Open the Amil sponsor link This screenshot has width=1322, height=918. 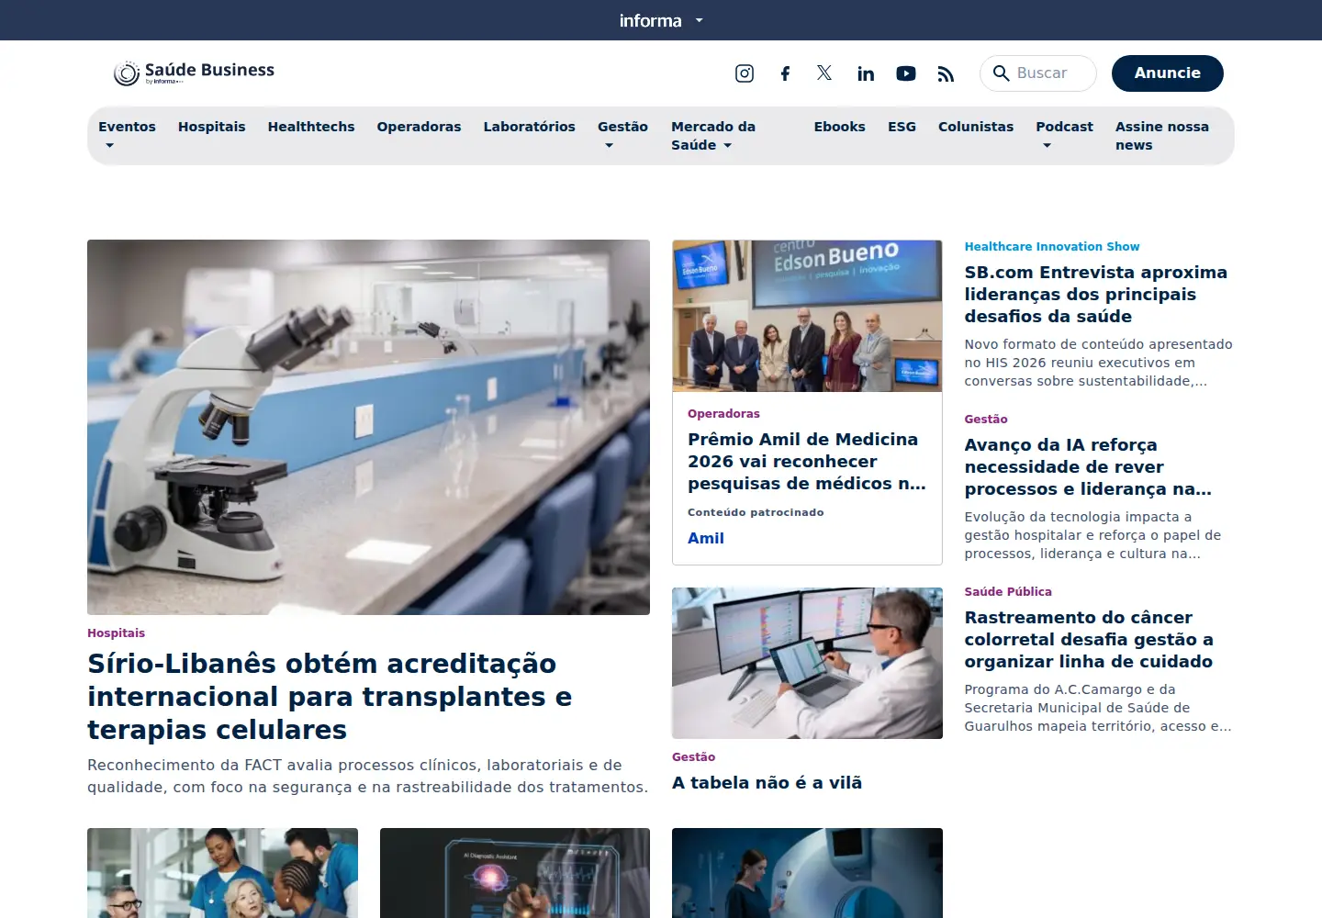[x=706, y=539]
